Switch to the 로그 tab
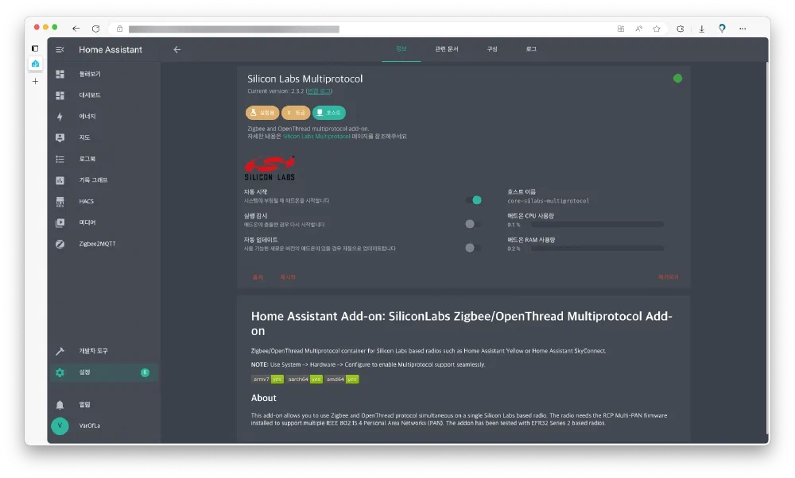 coord(531,49)
